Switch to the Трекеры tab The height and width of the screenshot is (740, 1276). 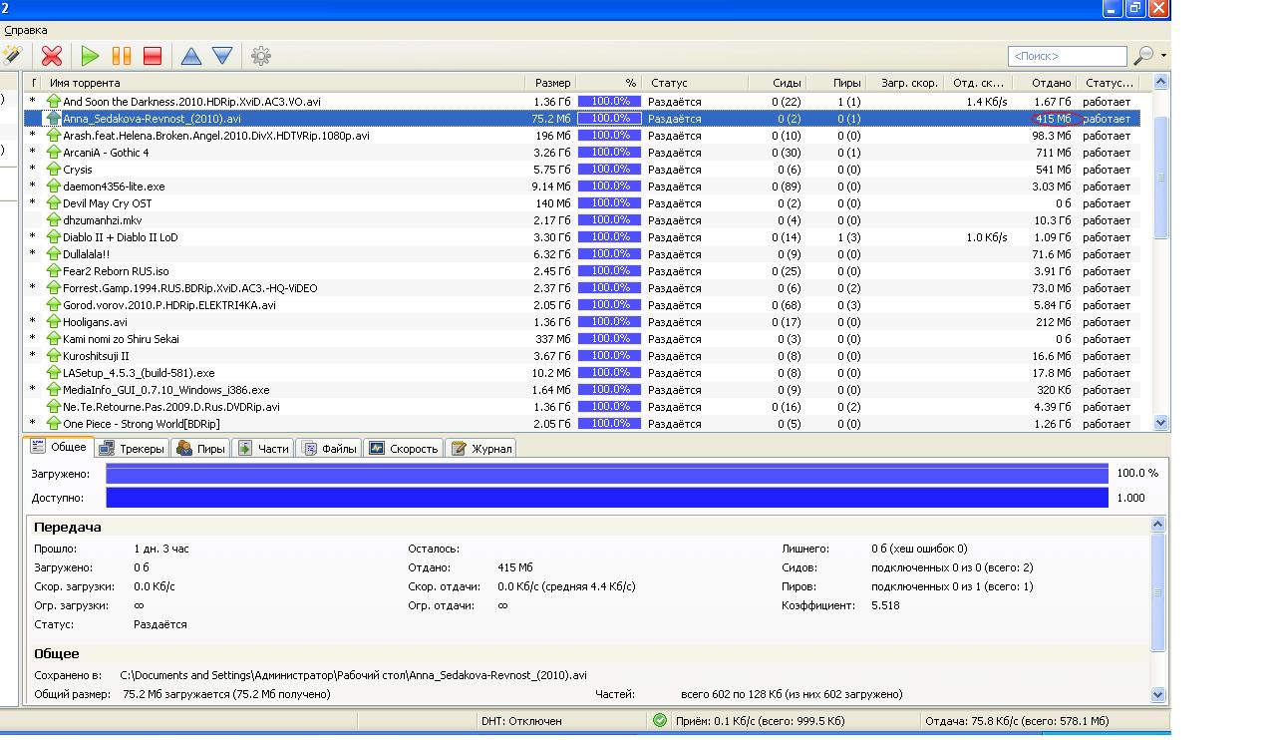point(133,449)
